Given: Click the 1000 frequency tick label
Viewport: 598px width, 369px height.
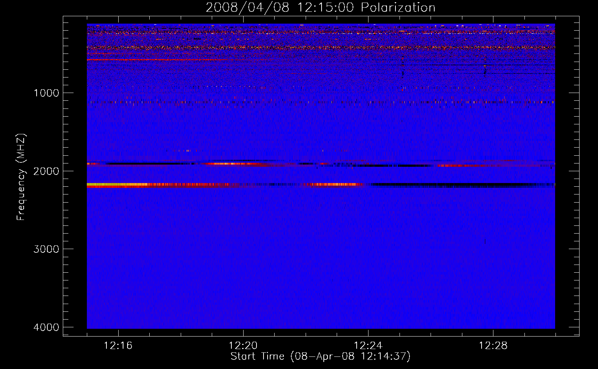Looking at the screenshot, I should (46, 93).
